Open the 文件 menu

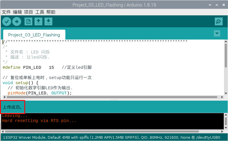(x=6, y=12)
